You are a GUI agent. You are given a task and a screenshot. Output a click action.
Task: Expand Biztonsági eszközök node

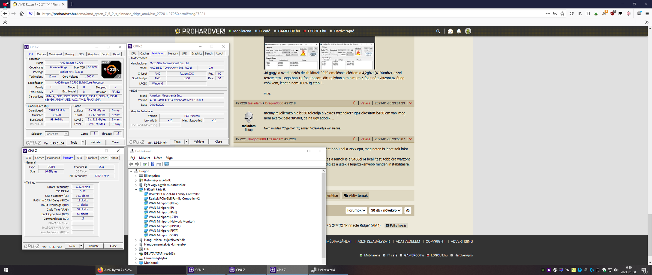(x=136, y=180)
